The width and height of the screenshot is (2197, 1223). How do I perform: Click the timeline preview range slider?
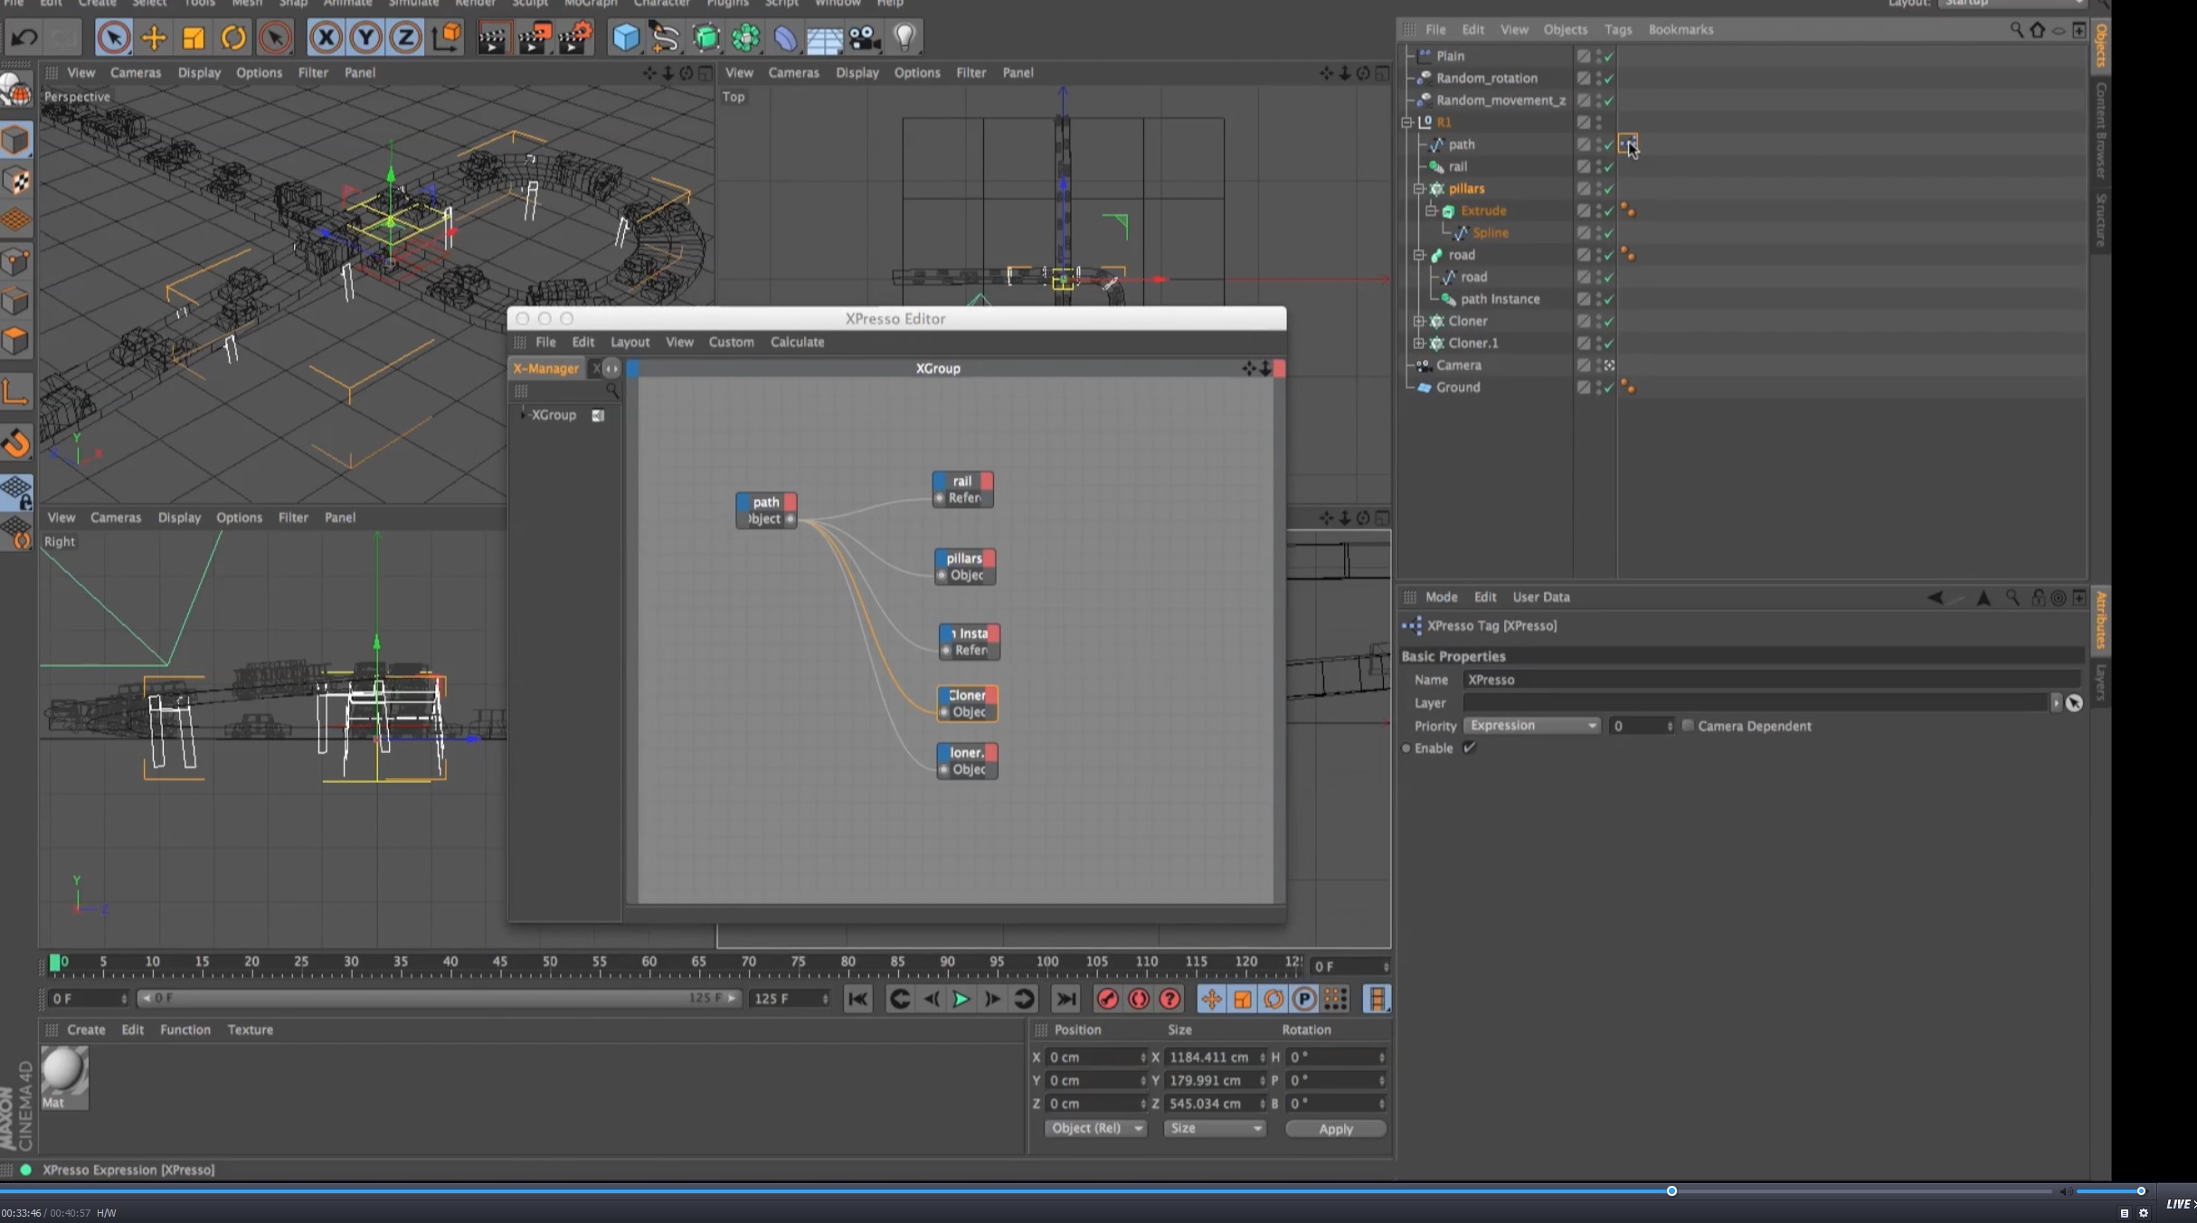(439, 998)
